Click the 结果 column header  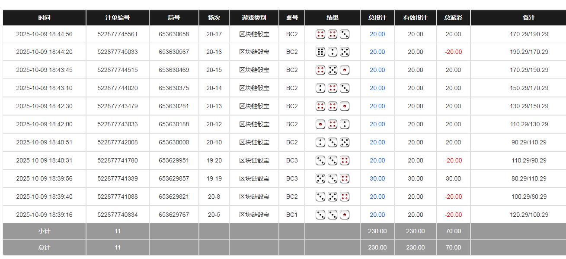[x=333, y=18]
